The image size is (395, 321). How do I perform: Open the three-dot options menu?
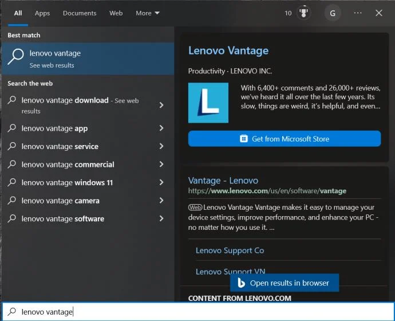[x=358, y=13]
